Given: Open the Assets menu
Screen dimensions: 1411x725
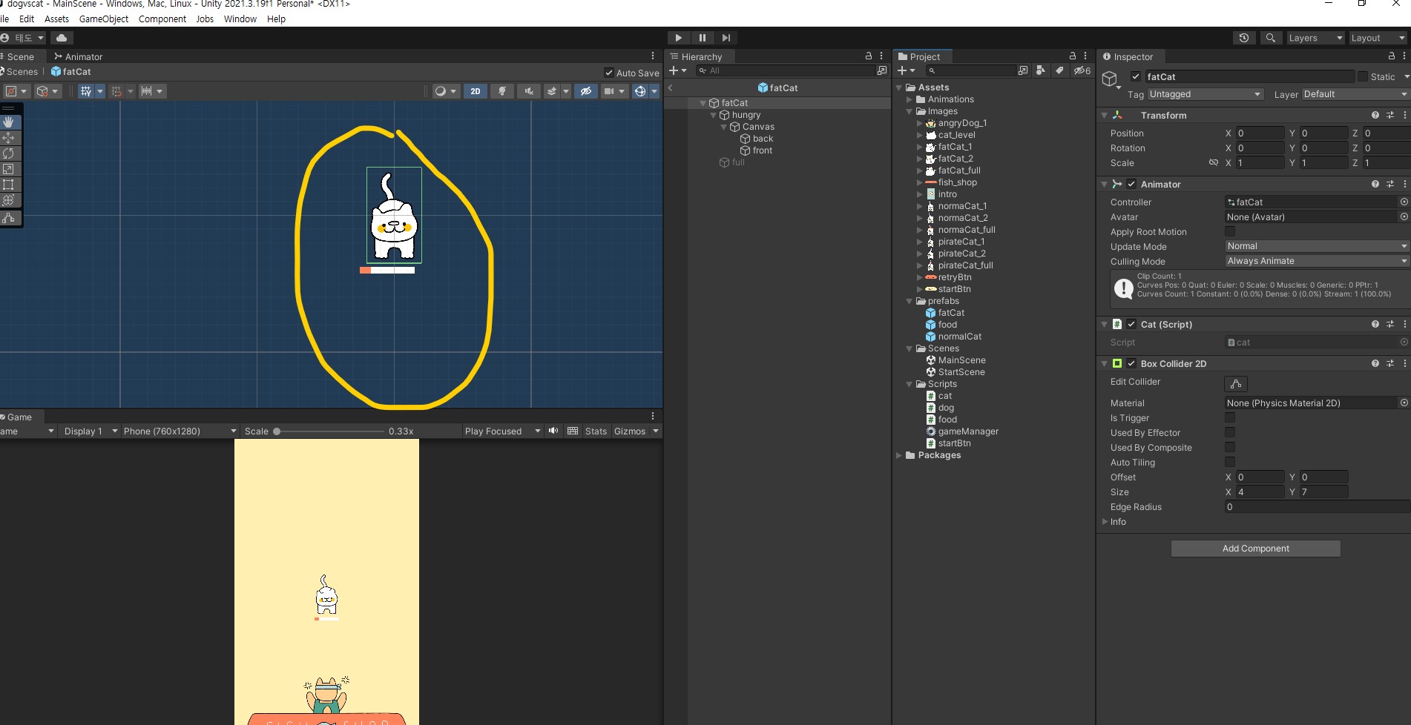Looking at the screenshot, I should pyautogui.click(x=56, y=19).
